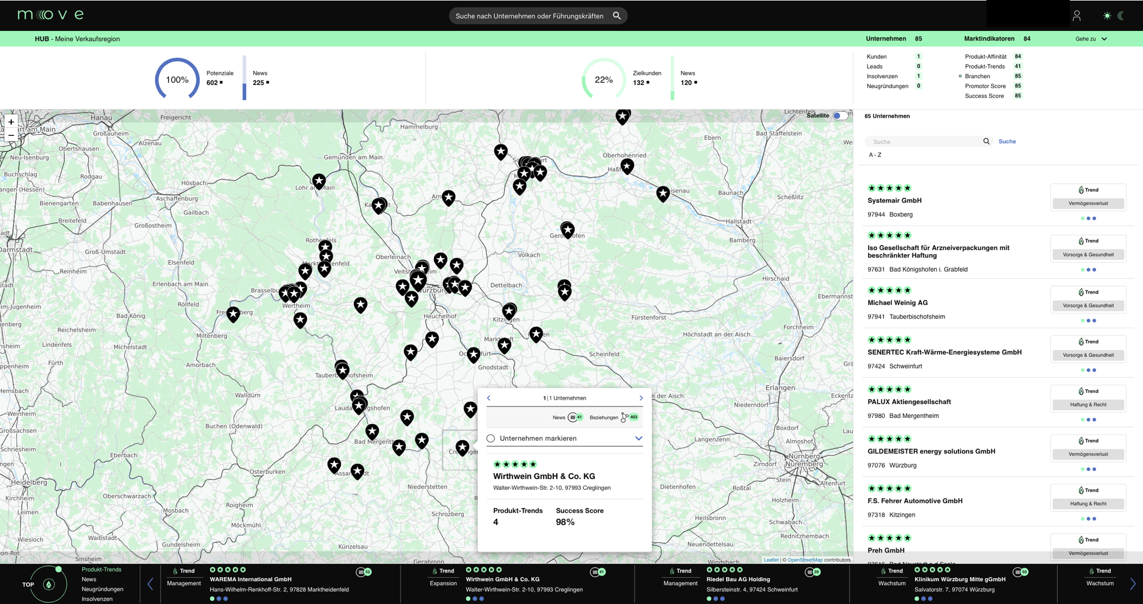Open OpenStreetMap contributors link
Screen dimensions: 1143x604
pyautogui.click(x=805, y=560)
